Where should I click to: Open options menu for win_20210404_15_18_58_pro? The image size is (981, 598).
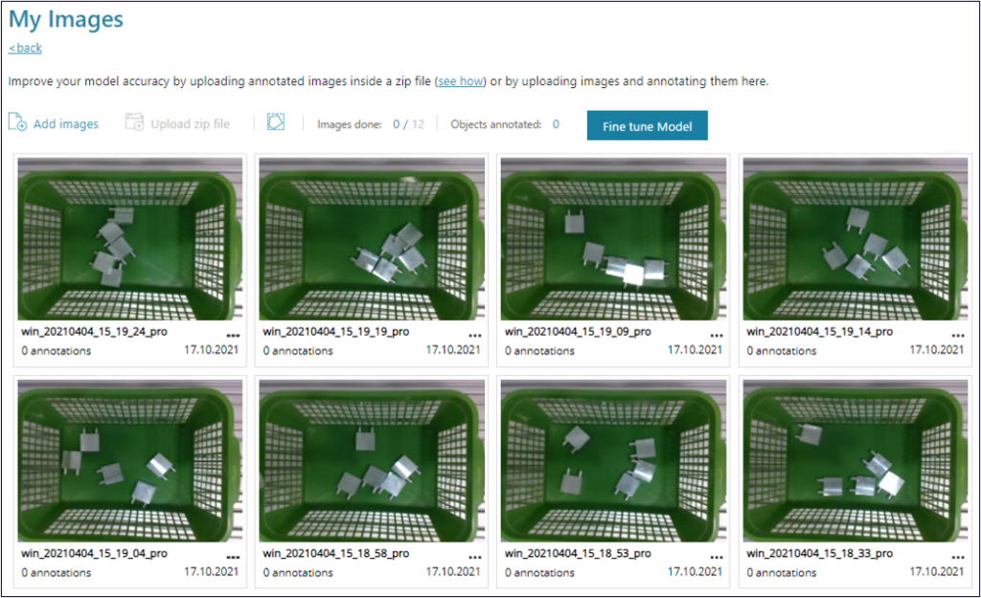coord(475,558)
